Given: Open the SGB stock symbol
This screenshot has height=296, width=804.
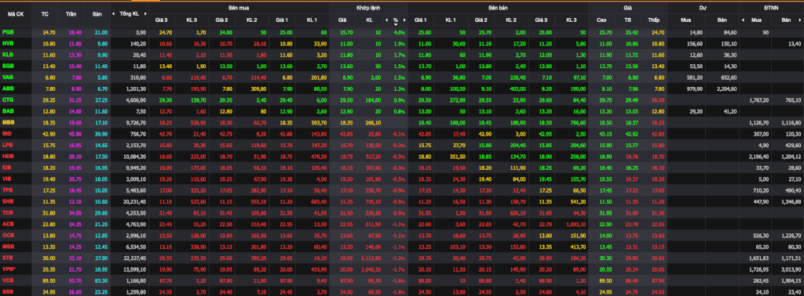Looking at the screenshot, I should pos(8,66).
